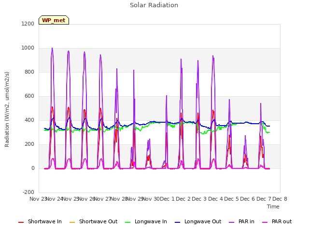This screenshot has height=231, width=309.
Task: Toggle Longwave Out legend entry
Action: click(x=198, y=221)
